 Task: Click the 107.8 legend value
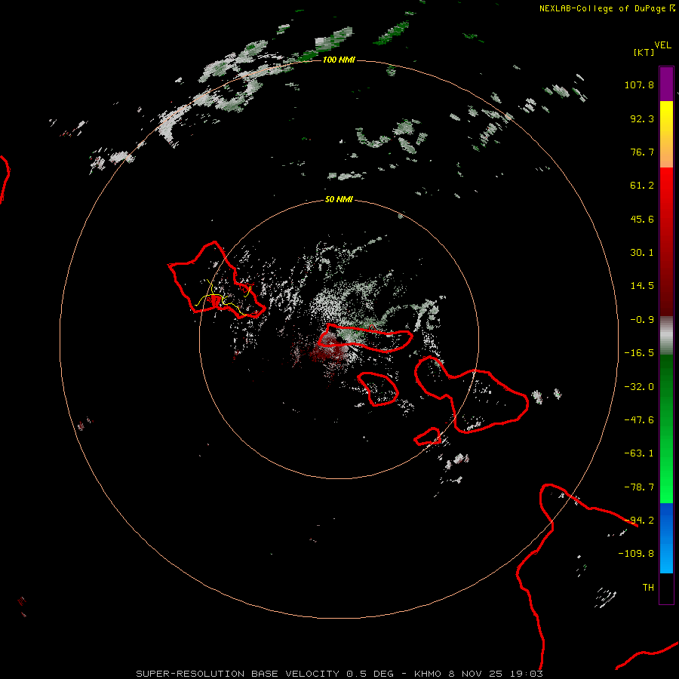coord(639,84)
